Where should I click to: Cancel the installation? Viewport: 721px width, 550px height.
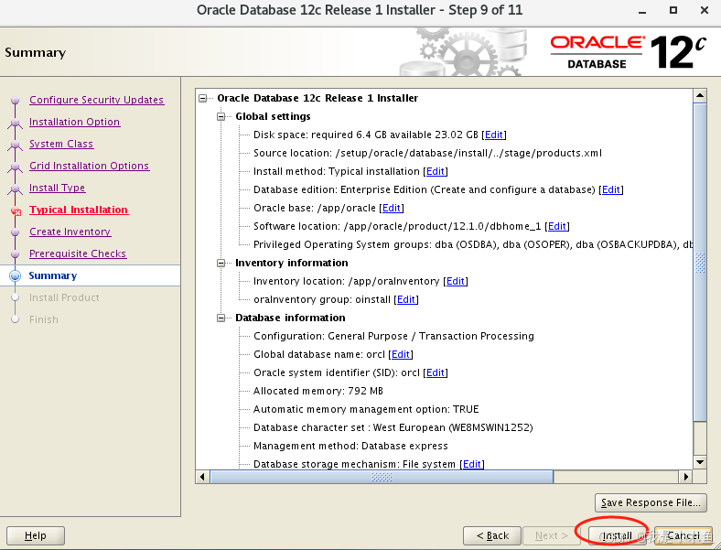(683, 535)
